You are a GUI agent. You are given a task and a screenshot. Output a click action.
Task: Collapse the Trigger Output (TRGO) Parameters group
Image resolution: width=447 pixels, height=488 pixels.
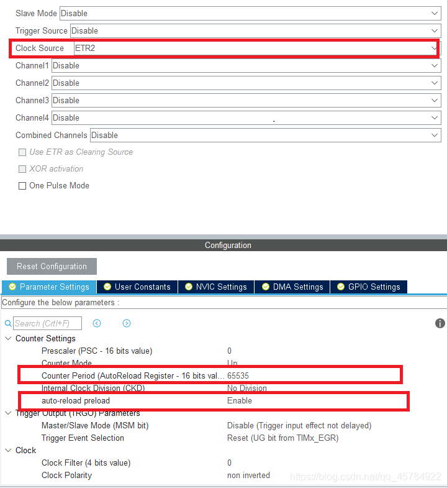8,413
